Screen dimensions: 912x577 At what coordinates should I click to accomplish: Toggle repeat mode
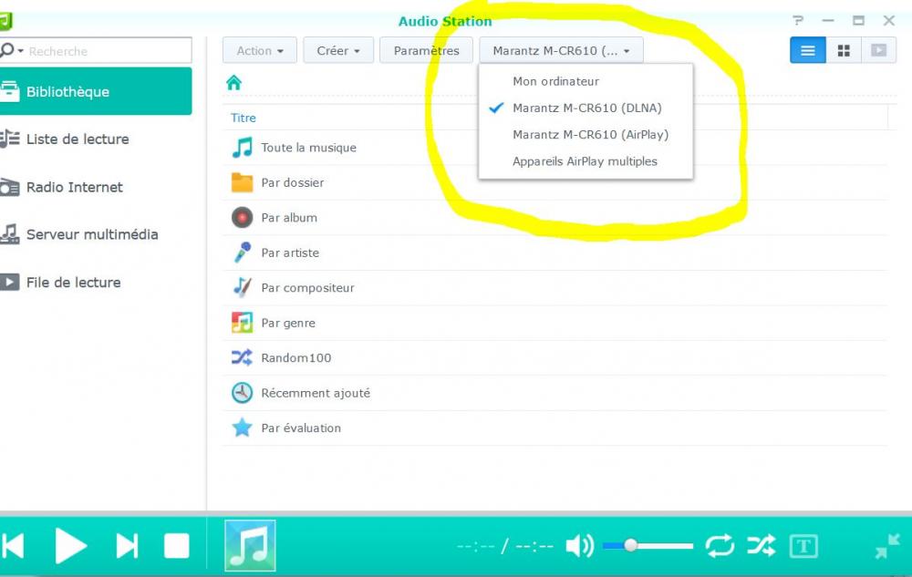tap(720, 546)
